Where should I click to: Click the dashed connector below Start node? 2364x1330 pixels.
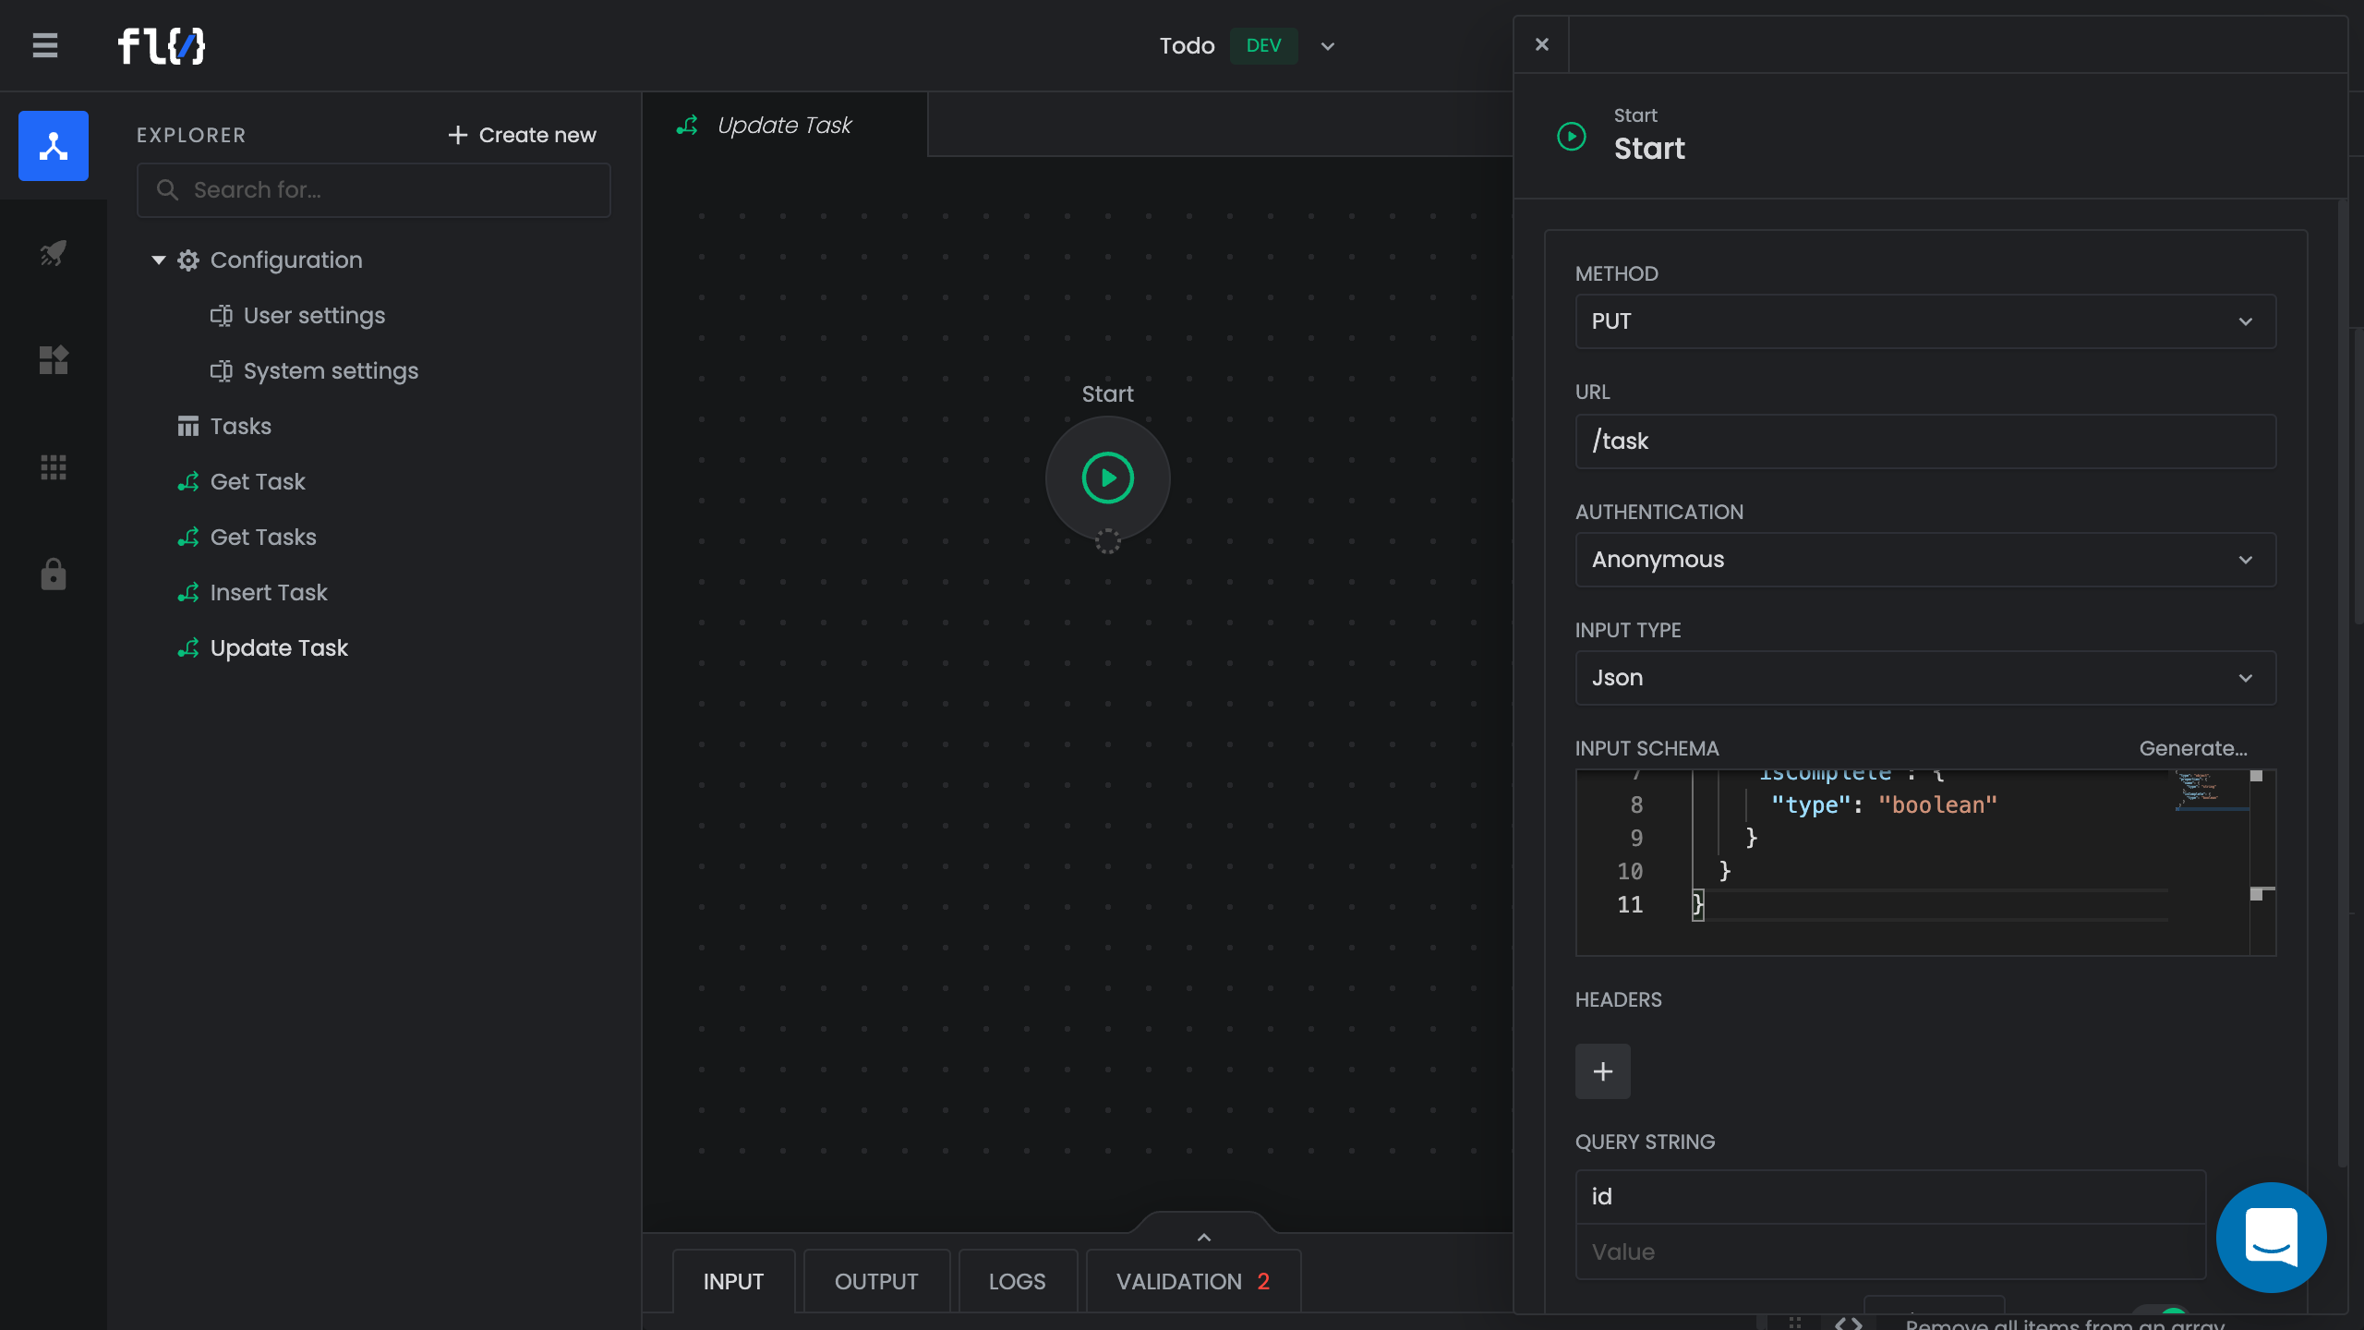tap(1107, 541)
